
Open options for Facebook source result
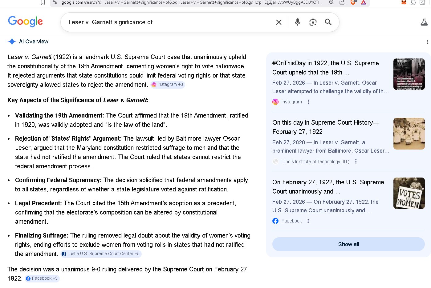308,221
